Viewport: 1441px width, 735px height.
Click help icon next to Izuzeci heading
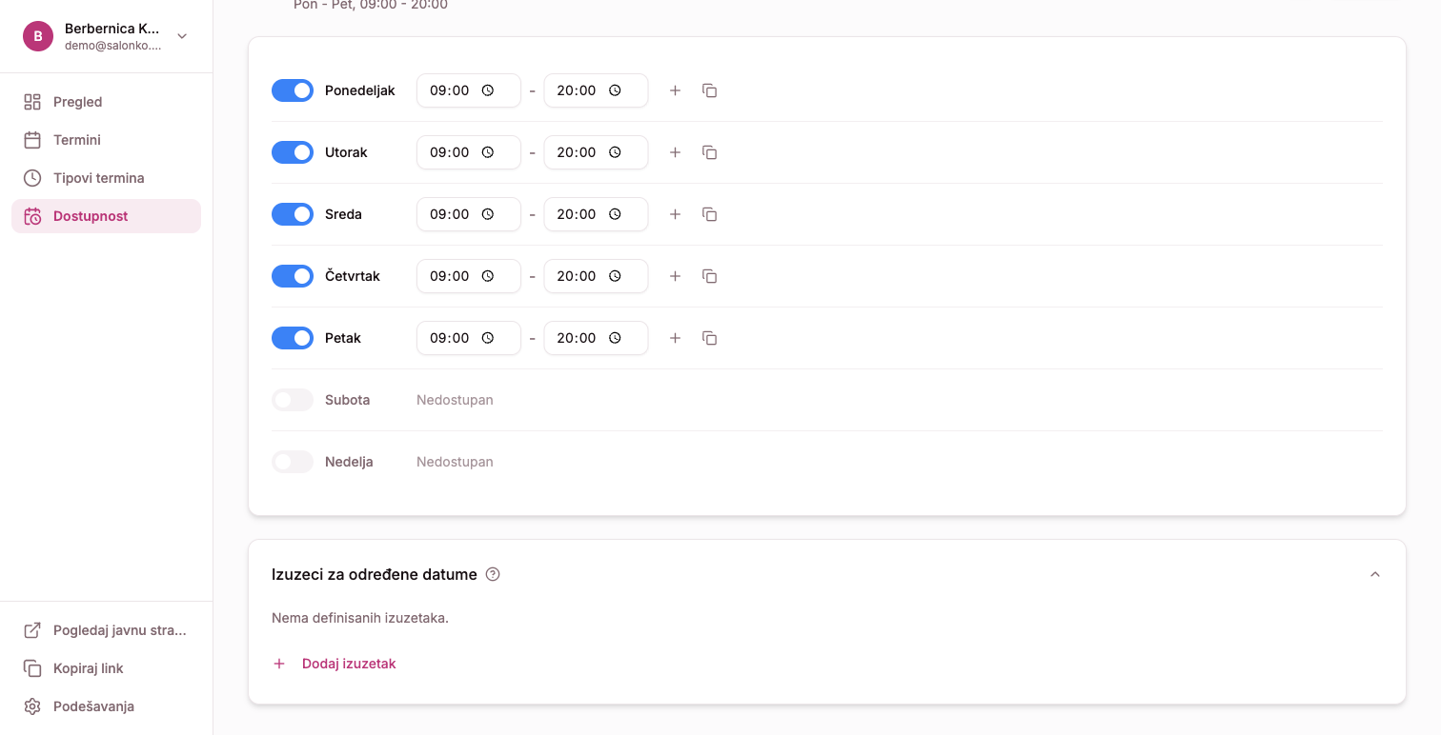[493, 574]
